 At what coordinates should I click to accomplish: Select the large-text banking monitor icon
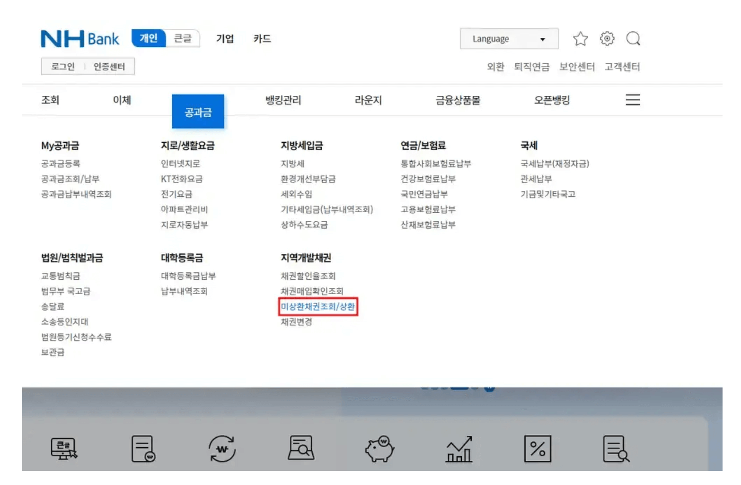[x=63, y=450]
